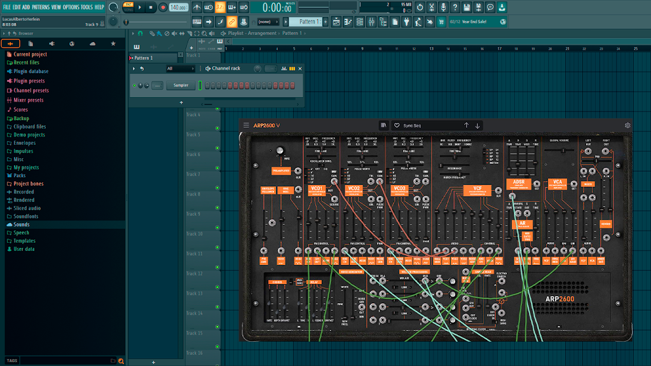Image resolution: width=651 pixels, height=366 pixels.
Task: Toggle the channel rack orange step/bars view icon
Action: click(292, 69)
